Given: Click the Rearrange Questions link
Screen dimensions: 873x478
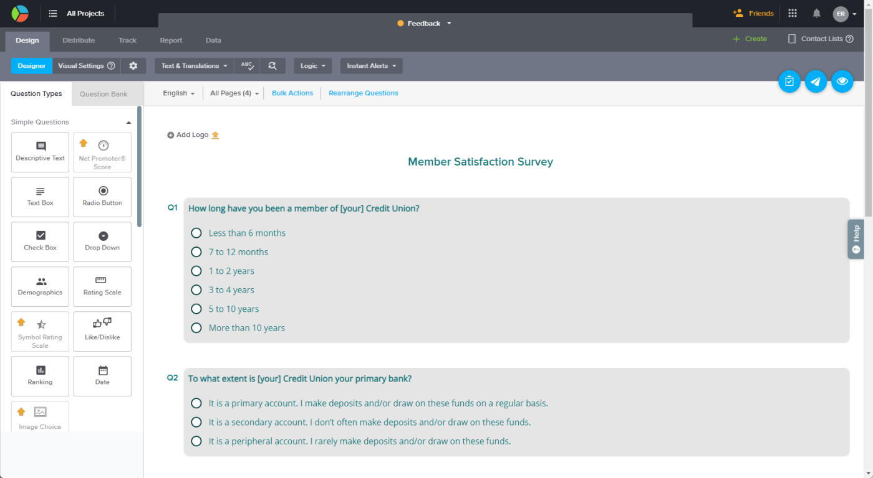Looking at the screenshot, I should point(364,93).
